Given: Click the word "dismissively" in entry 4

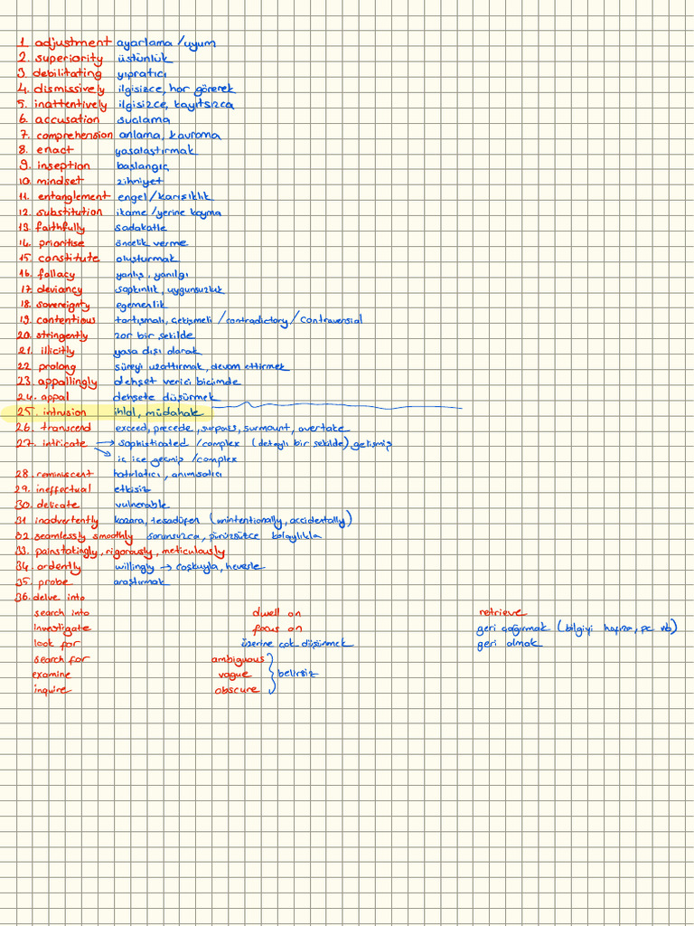Looking at the screenshot, I should 69,90.
